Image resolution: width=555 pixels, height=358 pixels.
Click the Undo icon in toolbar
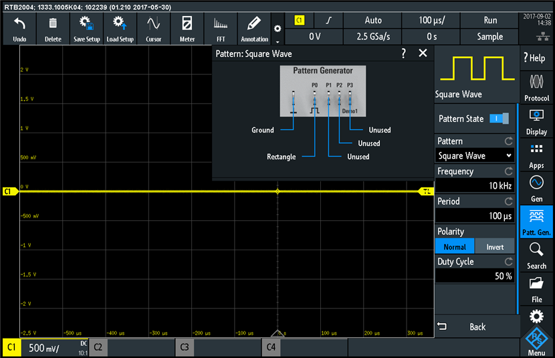pos(19,29)
